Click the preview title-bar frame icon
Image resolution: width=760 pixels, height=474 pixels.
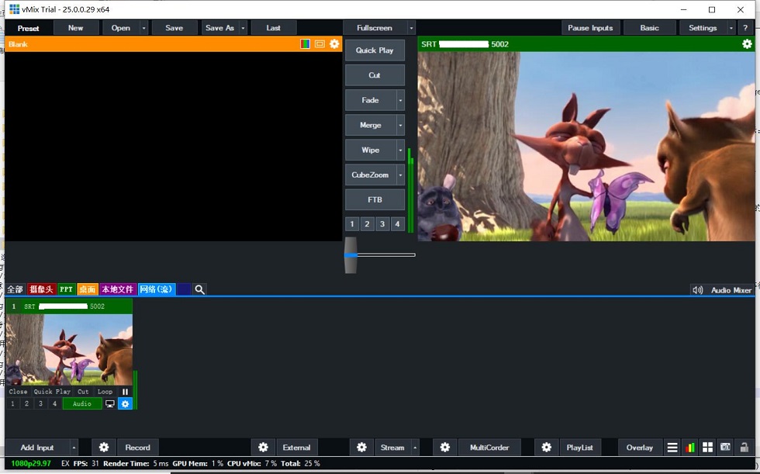320,44
